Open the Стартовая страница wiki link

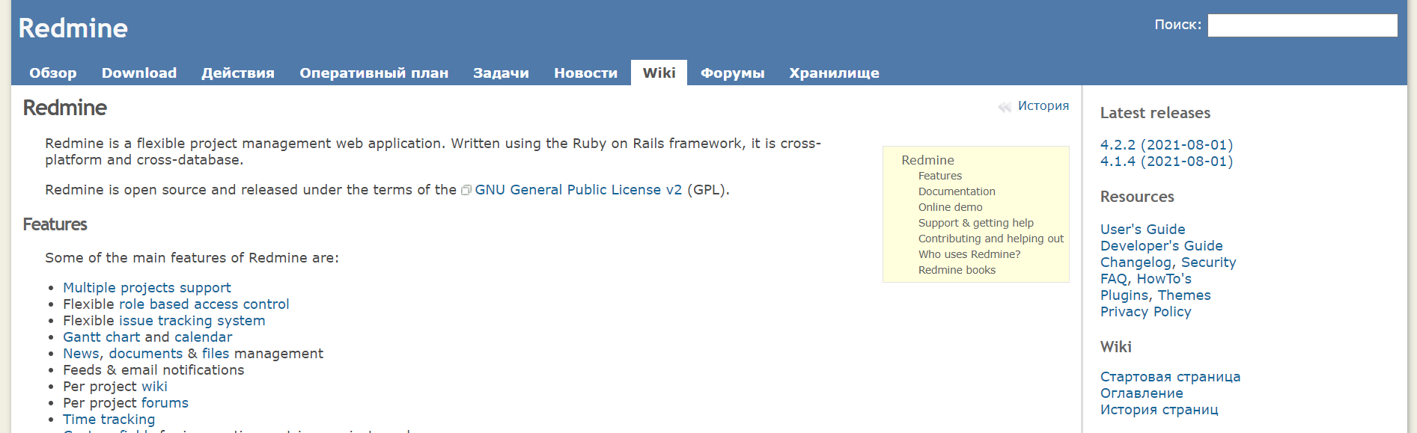(1171, 377)
